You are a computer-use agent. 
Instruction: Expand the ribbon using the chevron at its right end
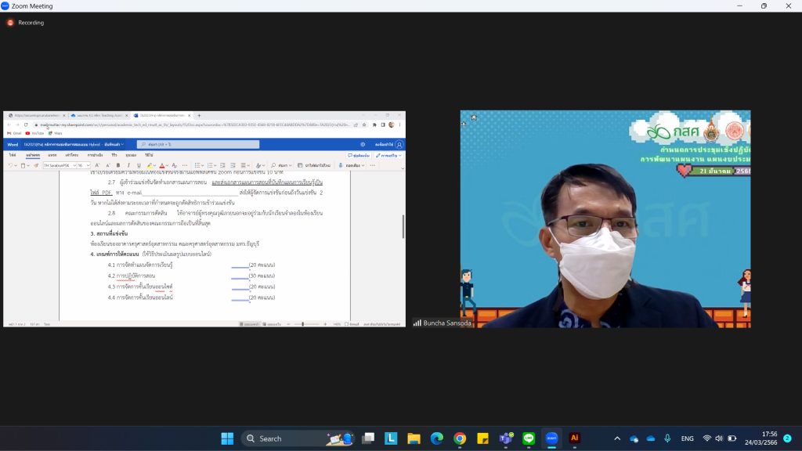403,168
